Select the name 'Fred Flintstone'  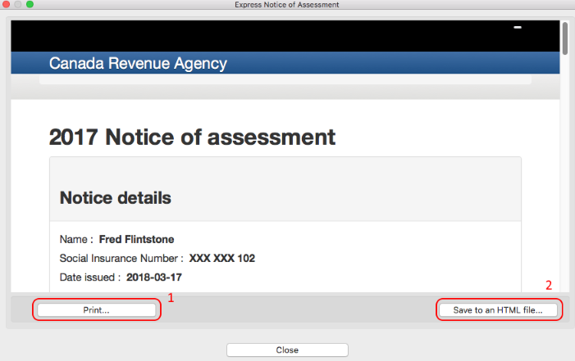[136, 240]
